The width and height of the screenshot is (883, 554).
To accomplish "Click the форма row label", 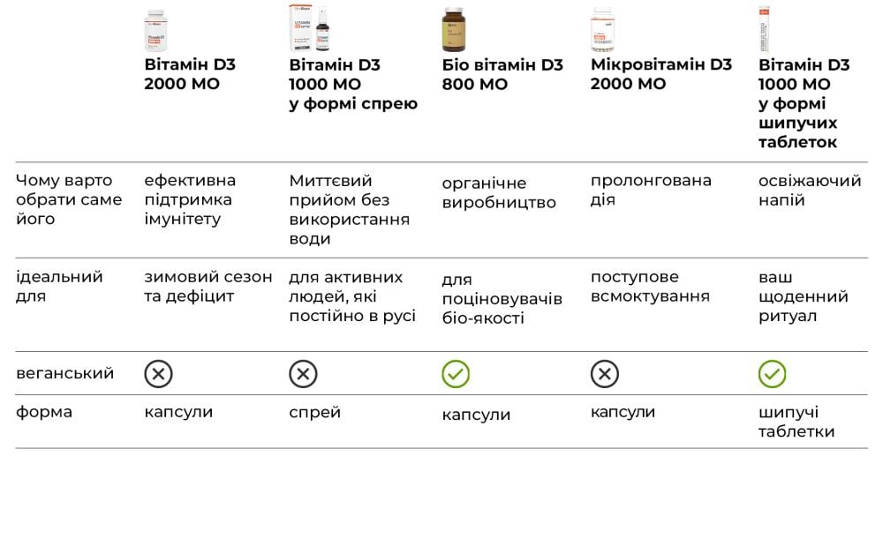I will click(44, 412).
